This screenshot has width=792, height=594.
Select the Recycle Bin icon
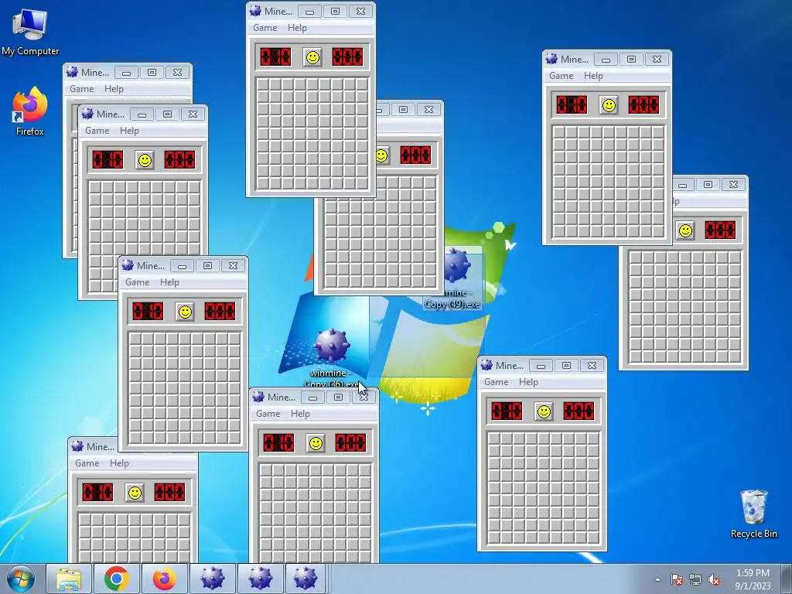753,514
